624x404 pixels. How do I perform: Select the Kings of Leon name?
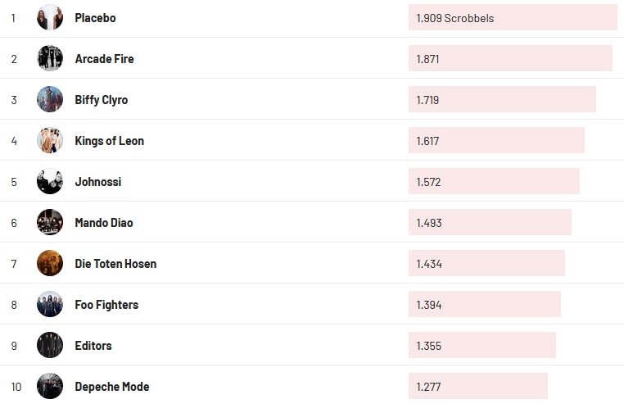109,141
